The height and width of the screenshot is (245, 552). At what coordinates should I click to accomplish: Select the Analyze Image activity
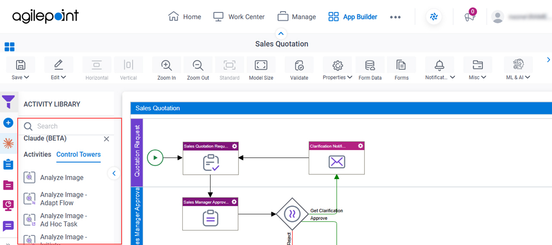[x=54, y=177]
